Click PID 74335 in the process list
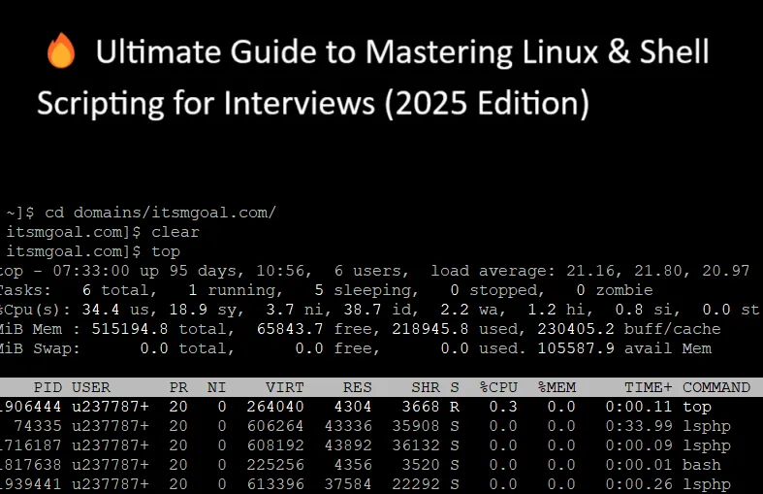763x494 pixels. tap(38, 426)
